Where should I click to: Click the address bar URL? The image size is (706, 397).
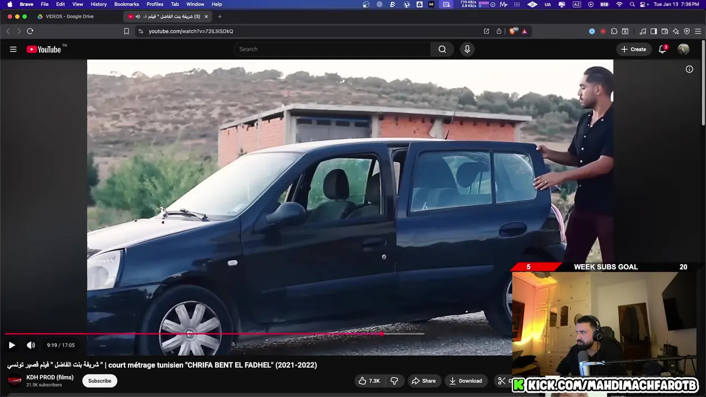(191, 31)
